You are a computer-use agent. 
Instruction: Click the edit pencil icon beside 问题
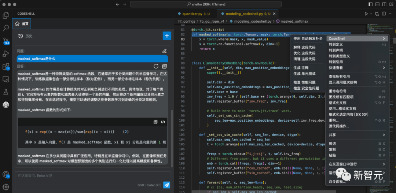tap(165, 51)
